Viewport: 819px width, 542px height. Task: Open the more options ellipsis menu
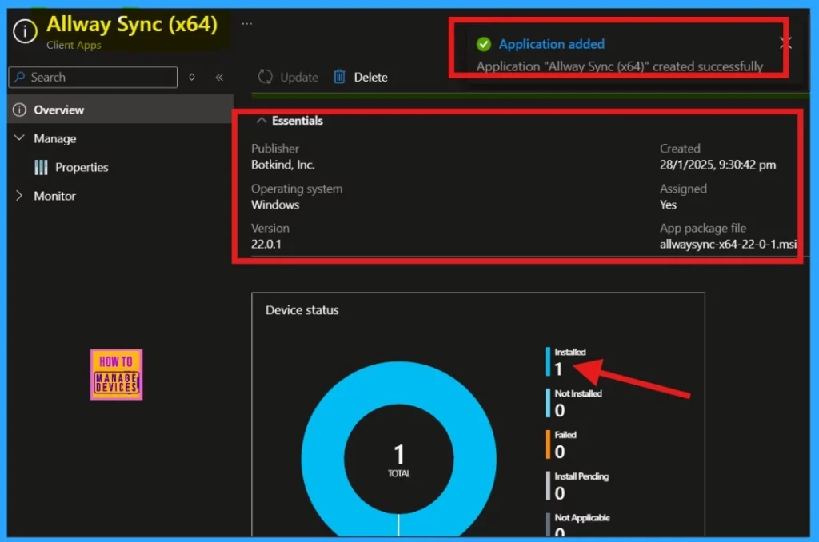pyautogui.click(x=247, y=23)
